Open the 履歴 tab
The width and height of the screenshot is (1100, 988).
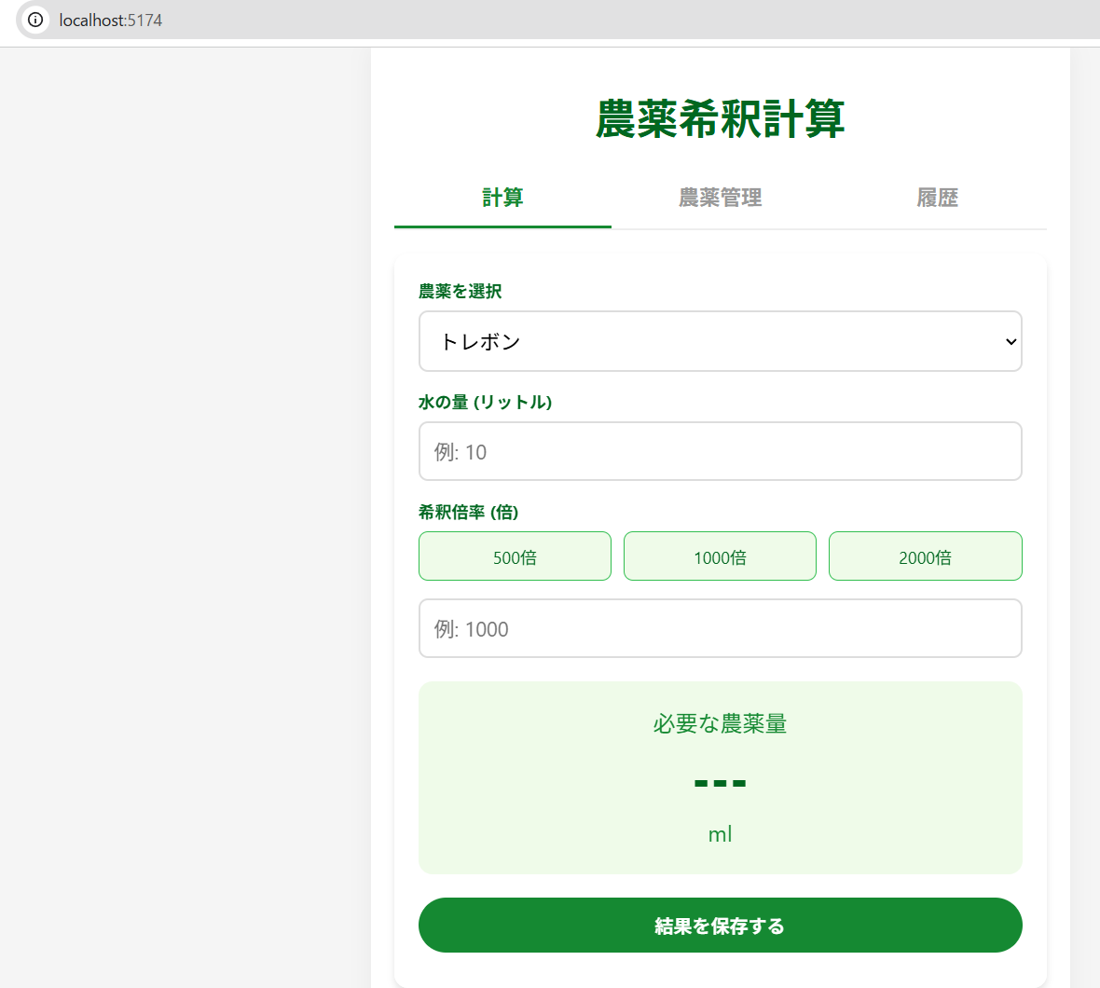click(937, 198)
